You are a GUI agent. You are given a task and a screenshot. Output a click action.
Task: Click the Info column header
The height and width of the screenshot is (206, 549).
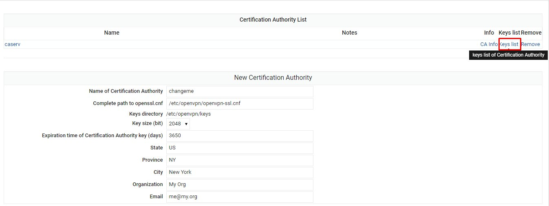(489, 33)
